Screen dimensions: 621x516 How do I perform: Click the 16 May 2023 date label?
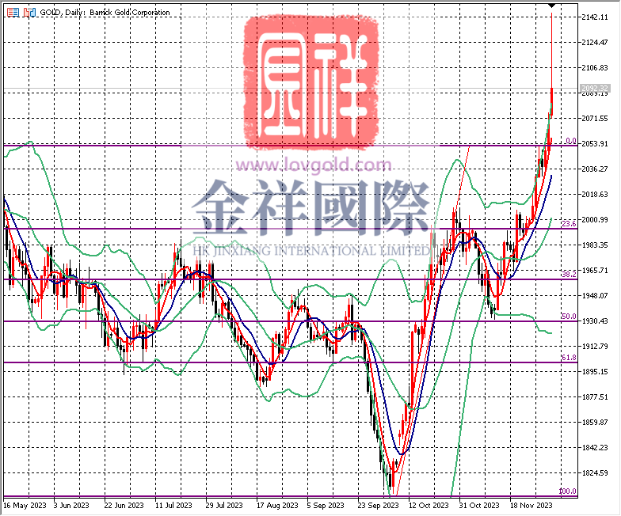pos(25,505)
